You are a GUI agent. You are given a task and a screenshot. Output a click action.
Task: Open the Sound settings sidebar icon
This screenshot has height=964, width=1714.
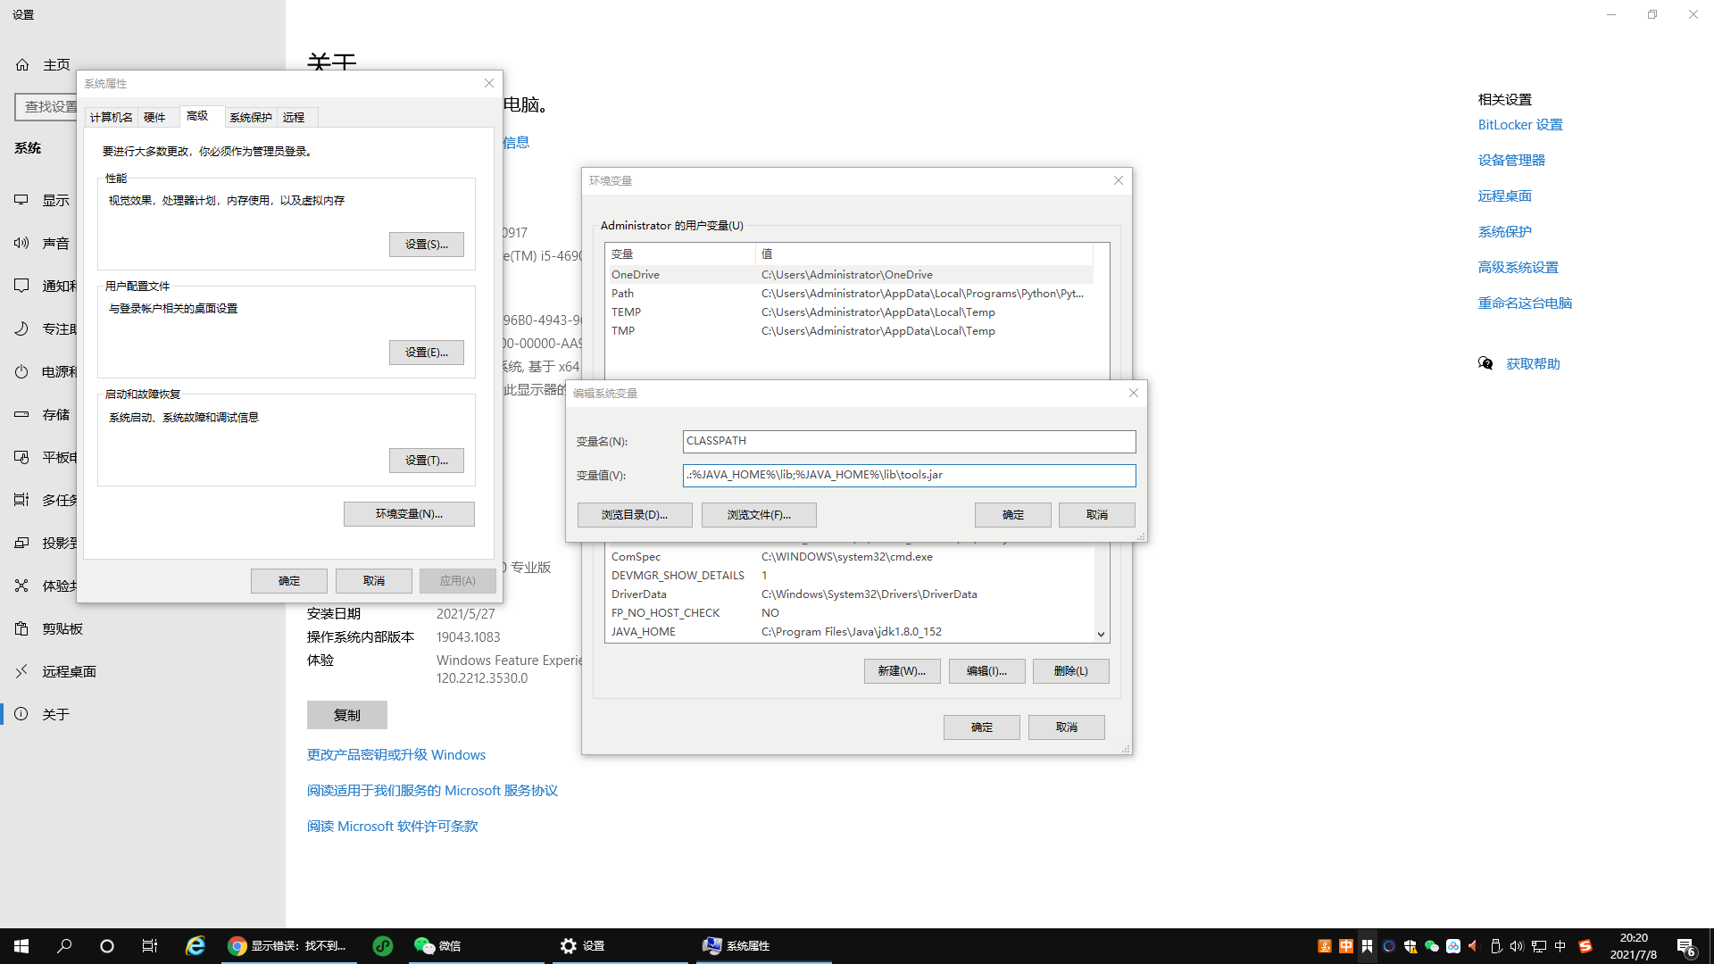pos(21,243)
